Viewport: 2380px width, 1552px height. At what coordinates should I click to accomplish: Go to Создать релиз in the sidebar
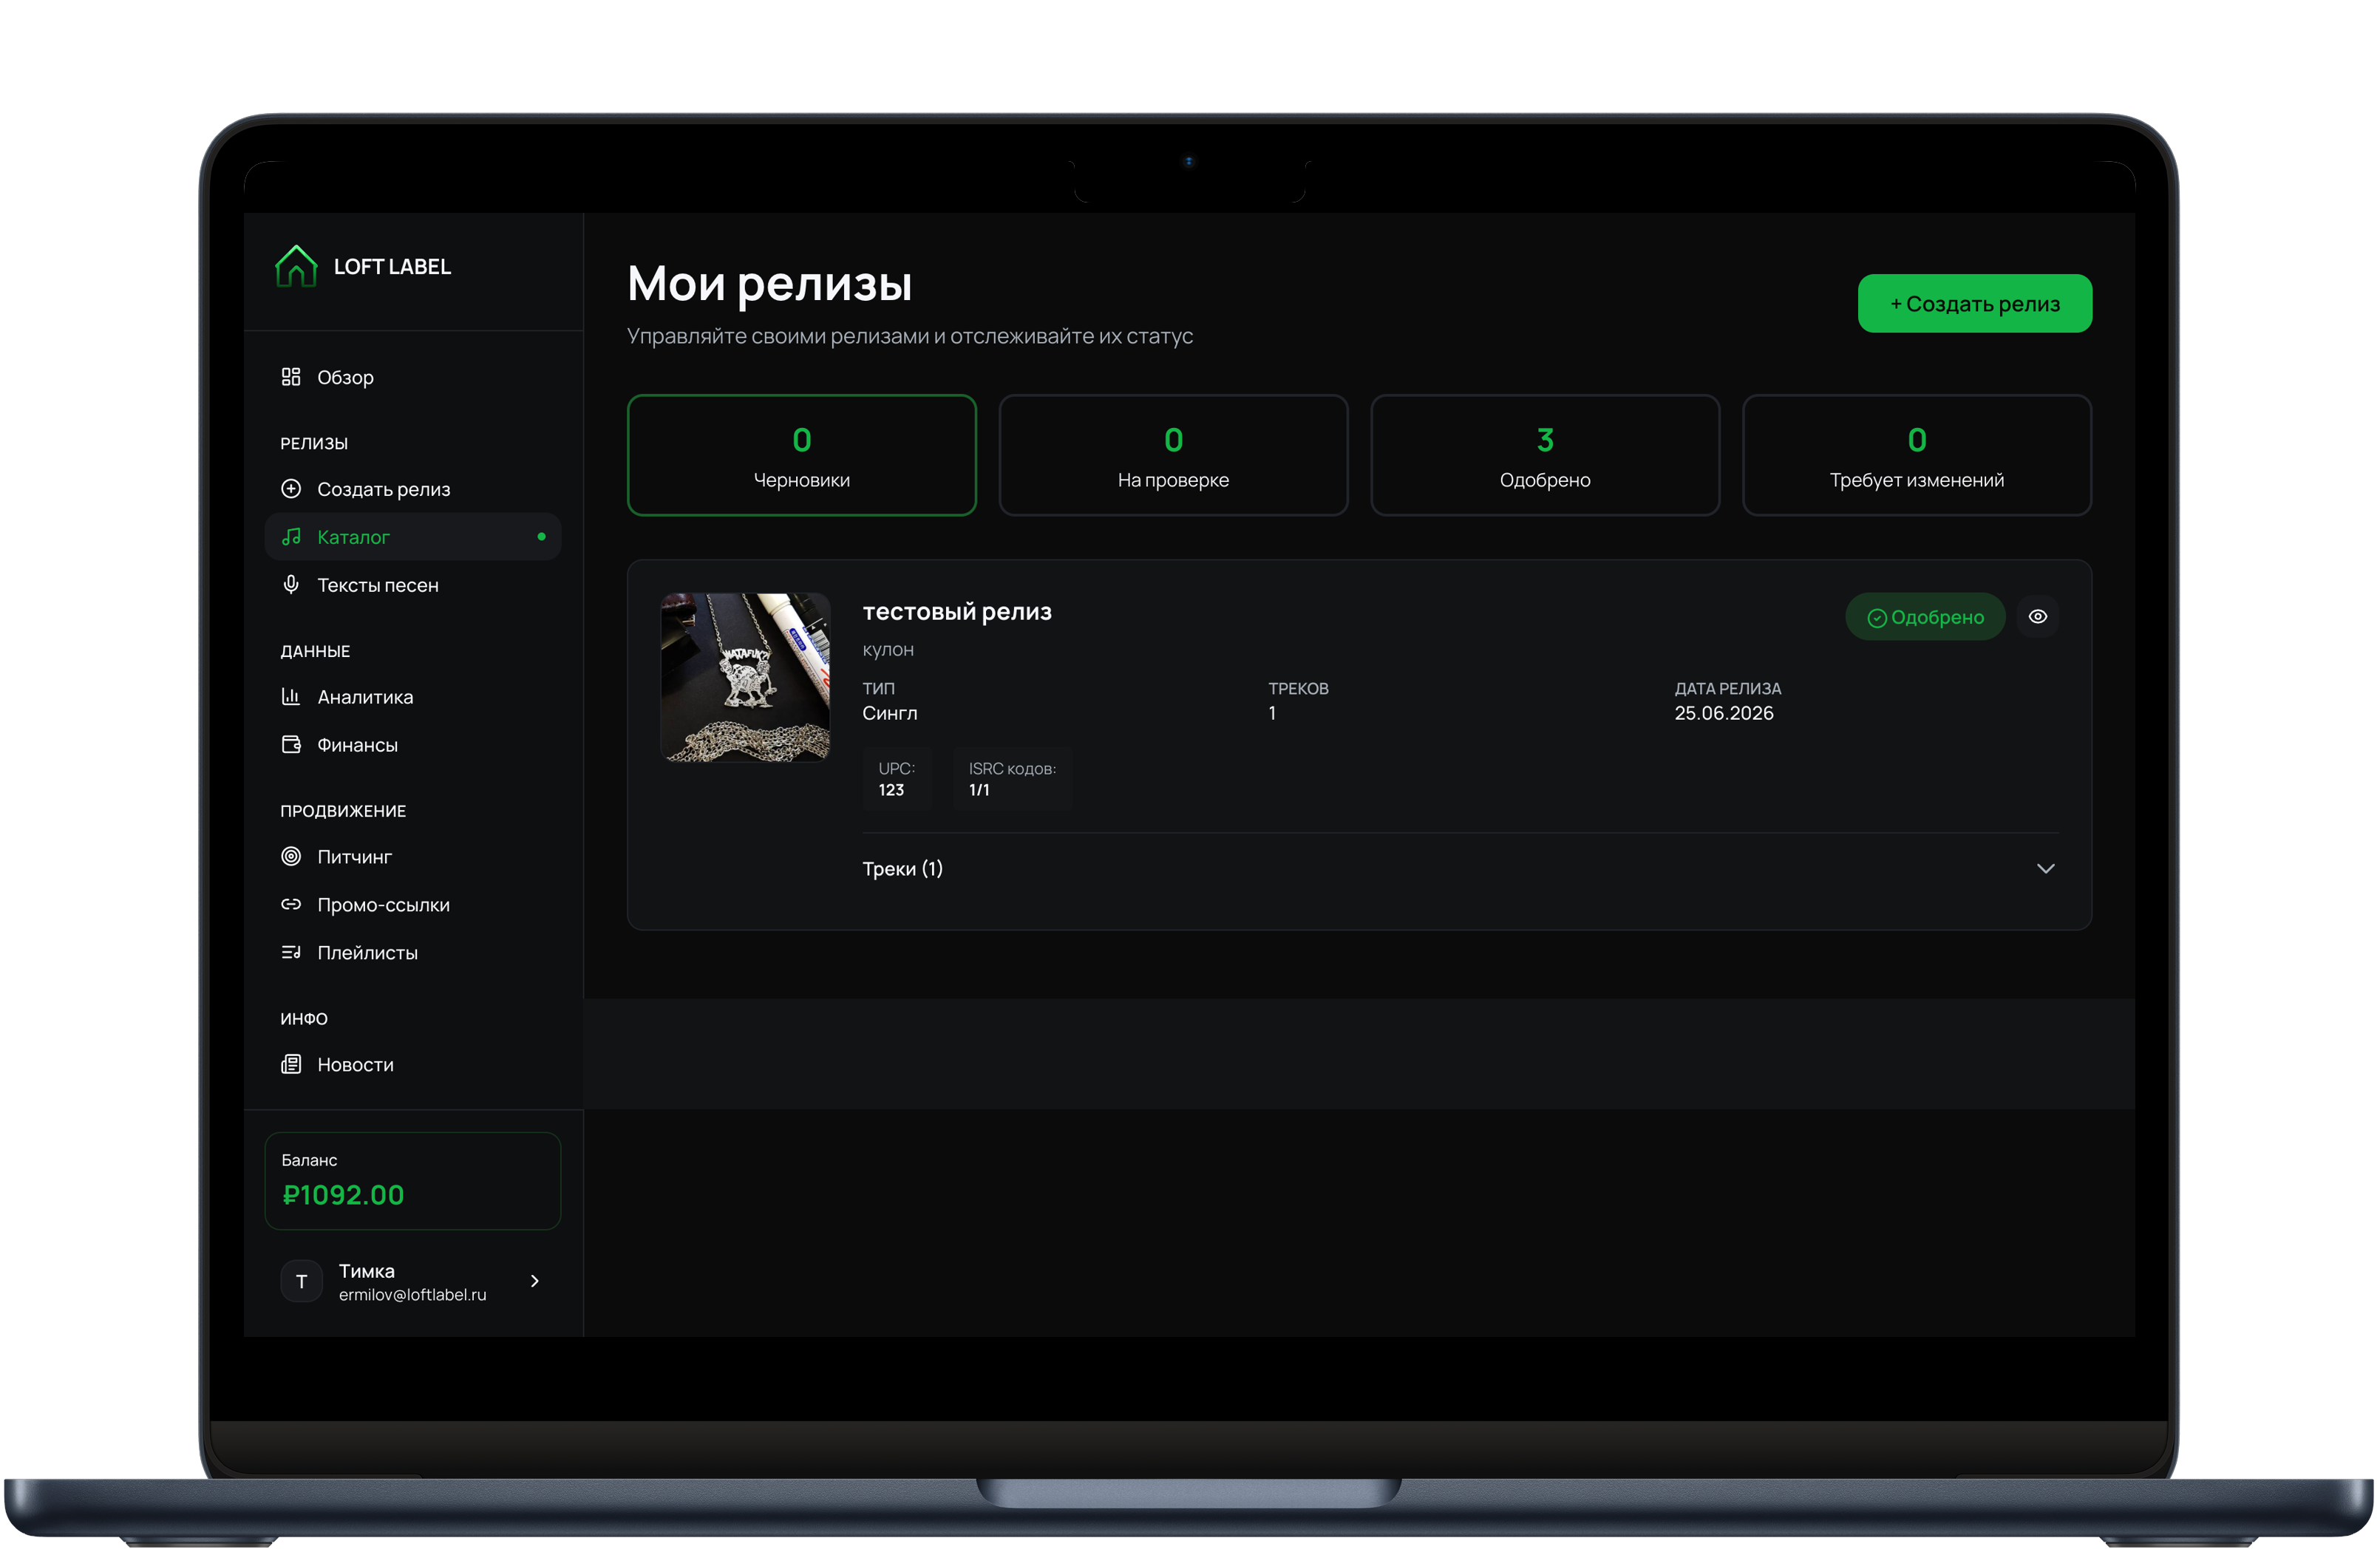pos(413,489)
